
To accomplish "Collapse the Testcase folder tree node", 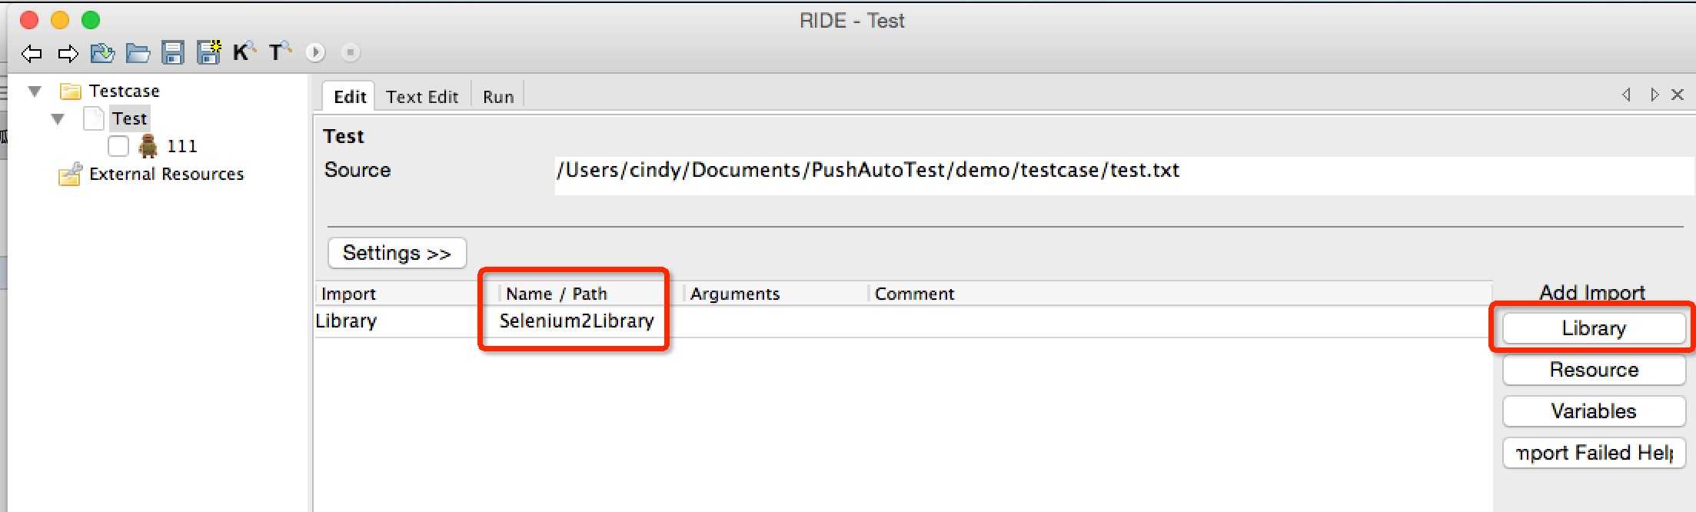I will [x=35, y=91].
